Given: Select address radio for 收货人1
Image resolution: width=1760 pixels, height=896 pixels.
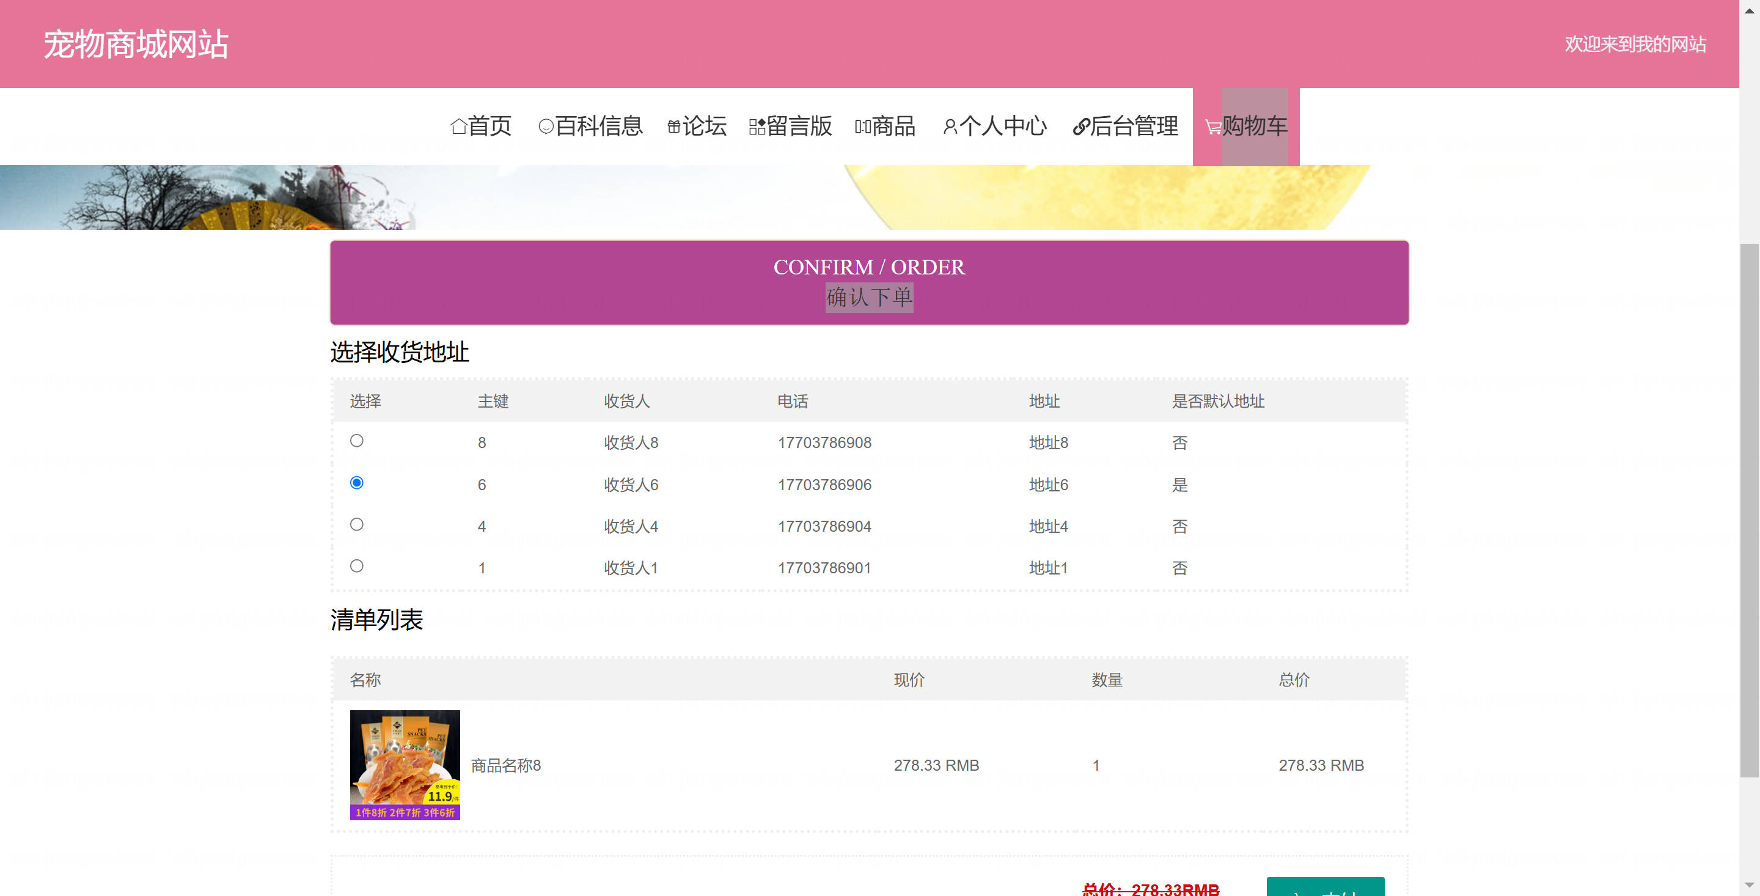Looking at the screenshot, I should [x=357, y=566].
